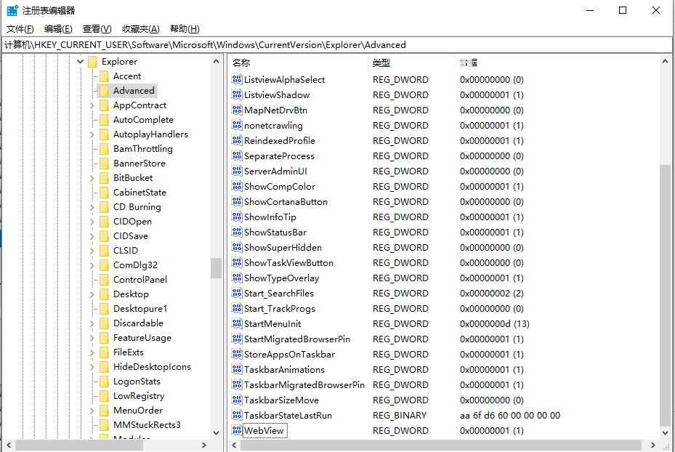Click the folder icon of Explorer key

pos(92,62)
